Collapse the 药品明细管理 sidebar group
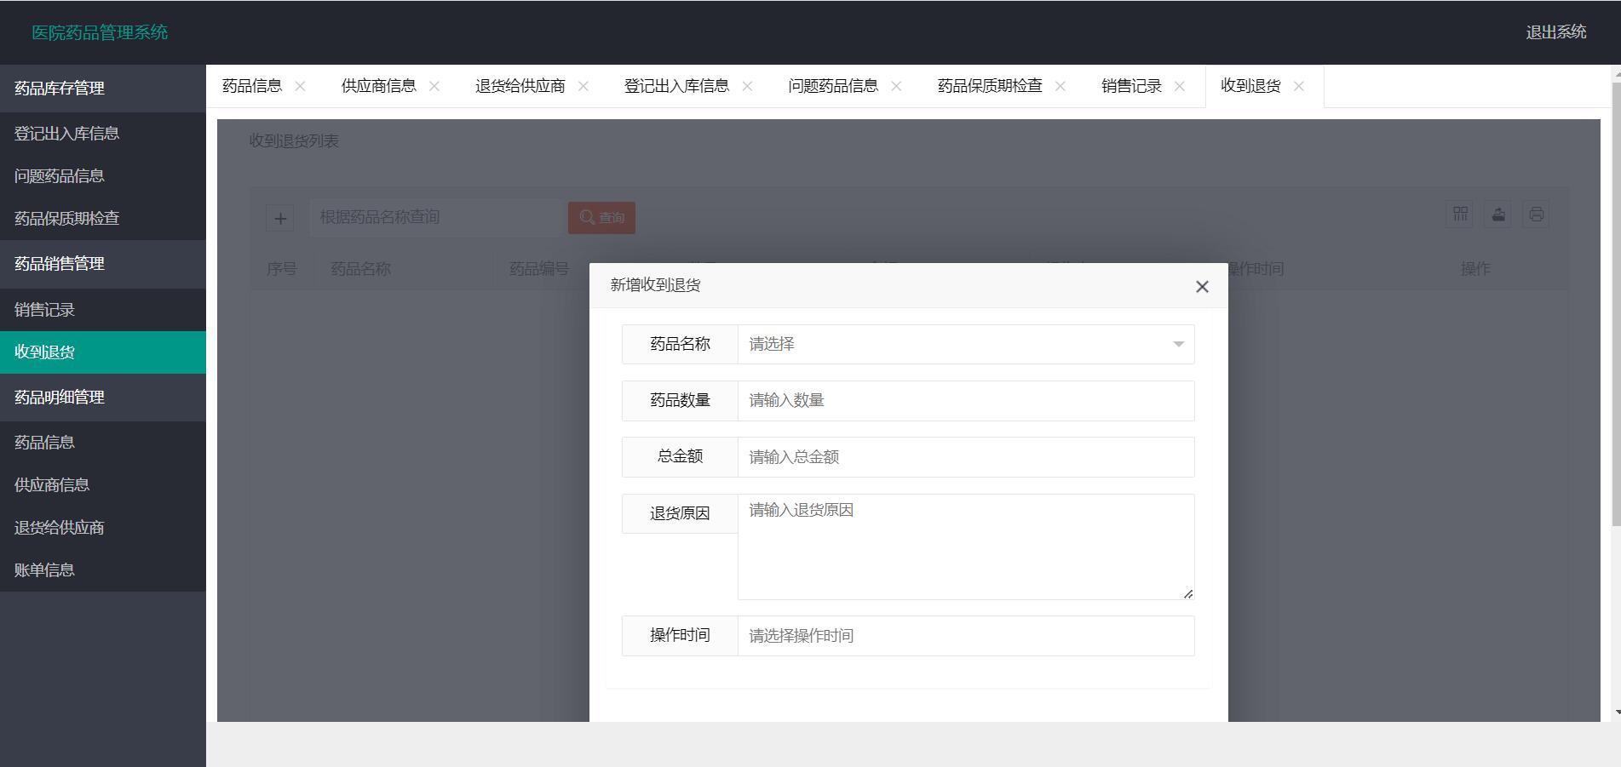 [103, 398]
